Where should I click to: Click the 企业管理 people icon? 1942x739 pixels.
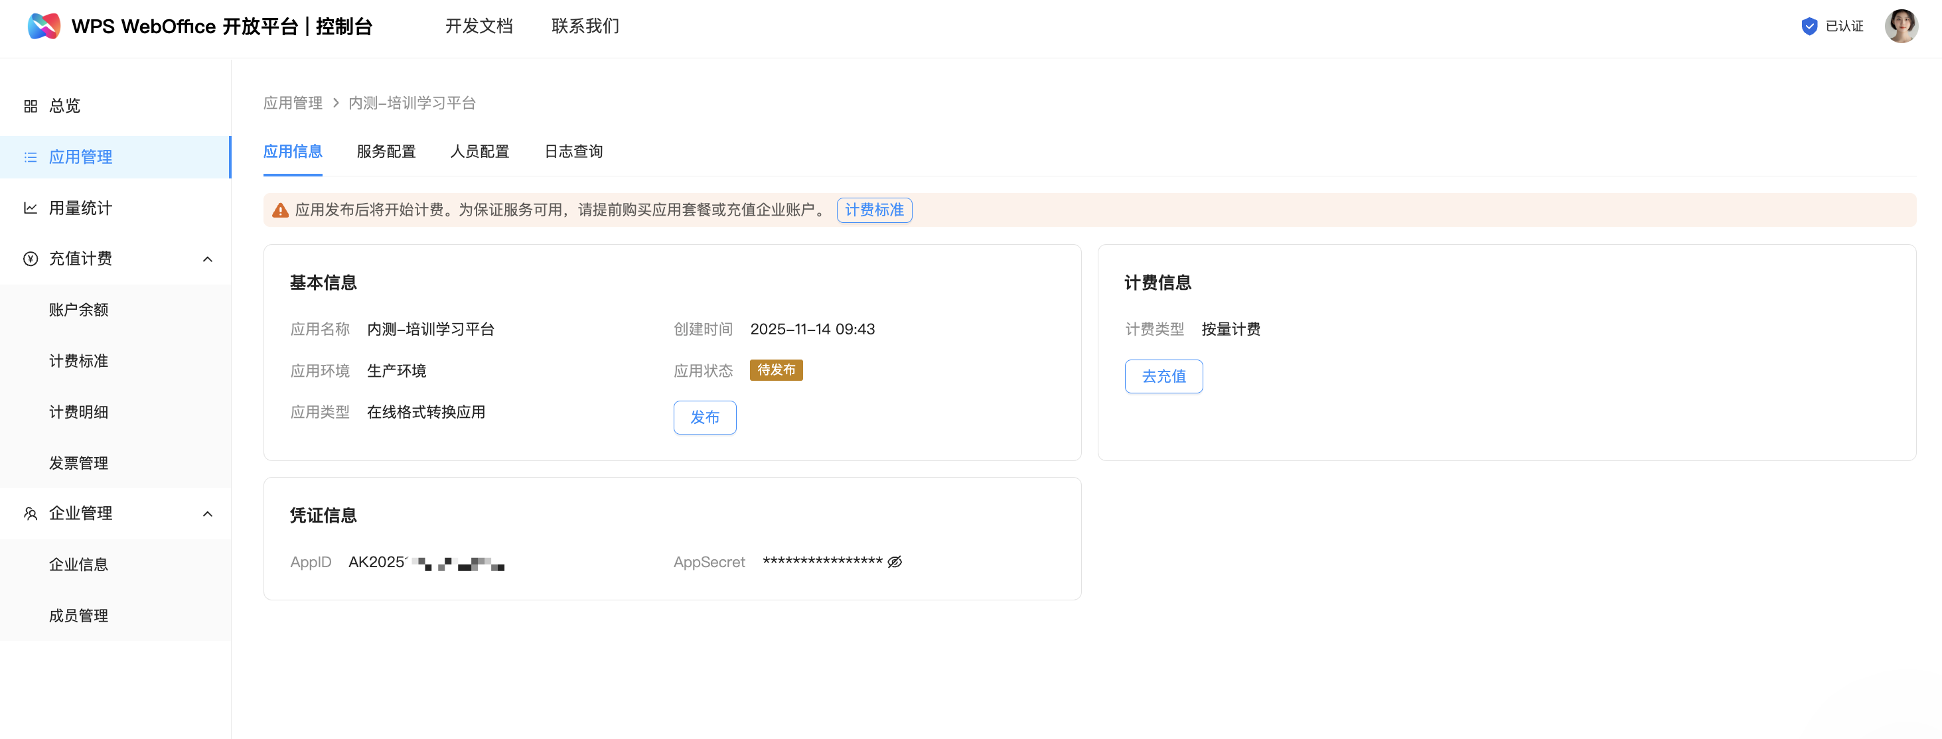[30, 513]
